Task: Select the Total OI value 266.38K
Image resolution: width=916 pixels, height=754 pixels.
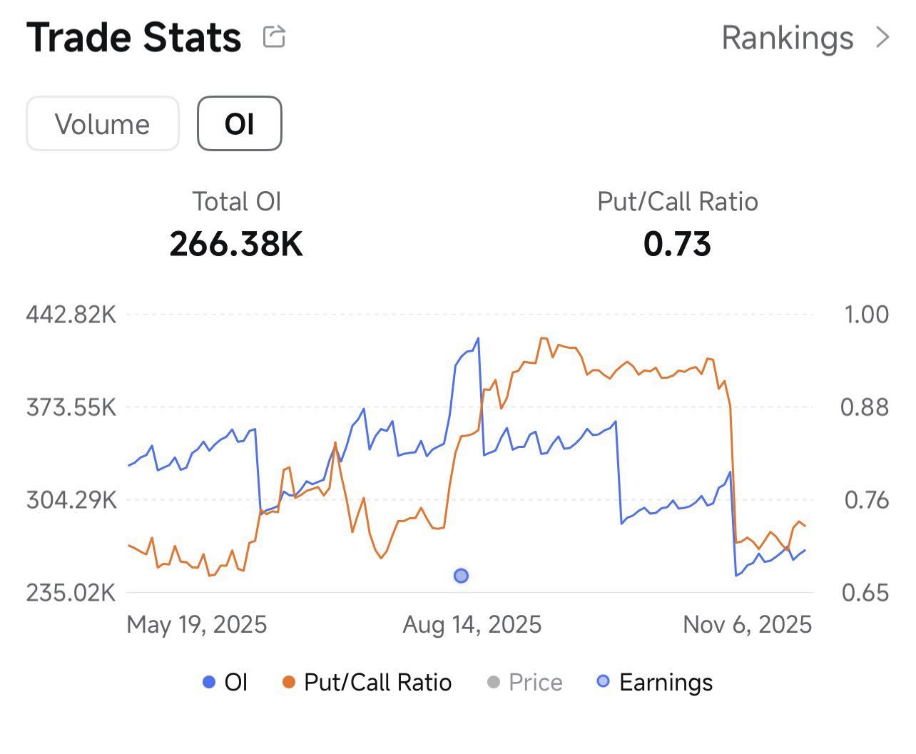Action: [x=236, y=244]
